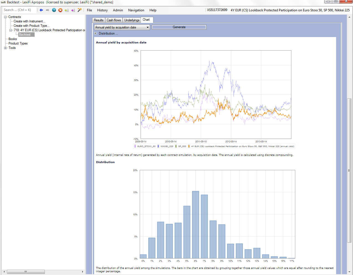Image resolution: width=353 pixels, height=275 pixels.
Task: Open the Annual yield by acquisition date dropdown
Action: click(122, 27)
